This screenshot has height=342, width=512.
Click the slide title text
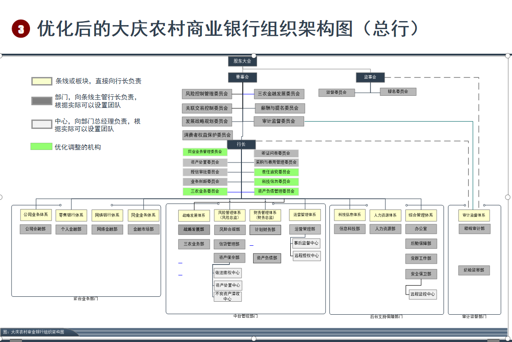pos(228,29)
